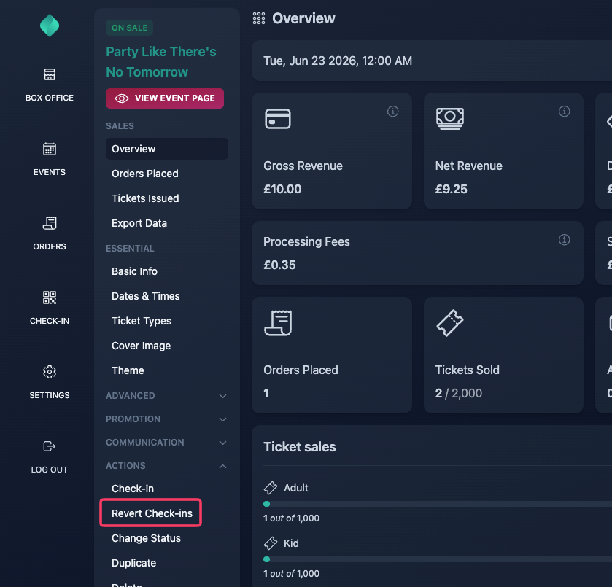612x587 pixels.
Task: Click the green diamond app logo
Action: click(50, 26)
